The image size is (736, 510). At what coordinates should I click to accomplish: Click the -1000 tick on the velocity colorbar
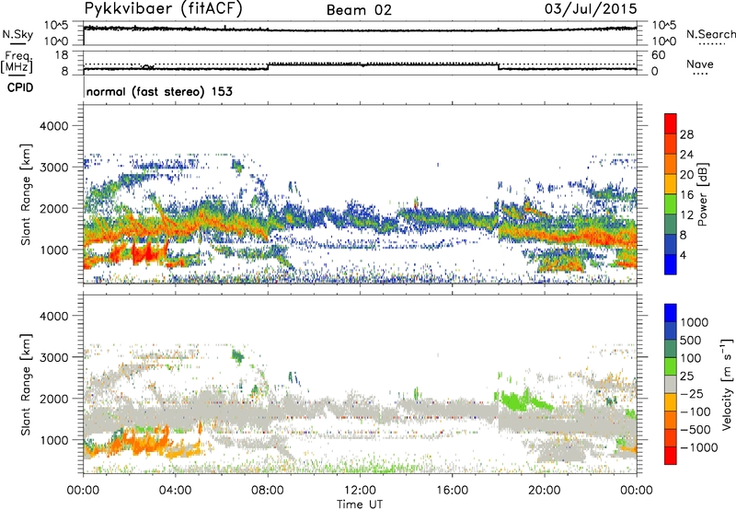[699, 447]
